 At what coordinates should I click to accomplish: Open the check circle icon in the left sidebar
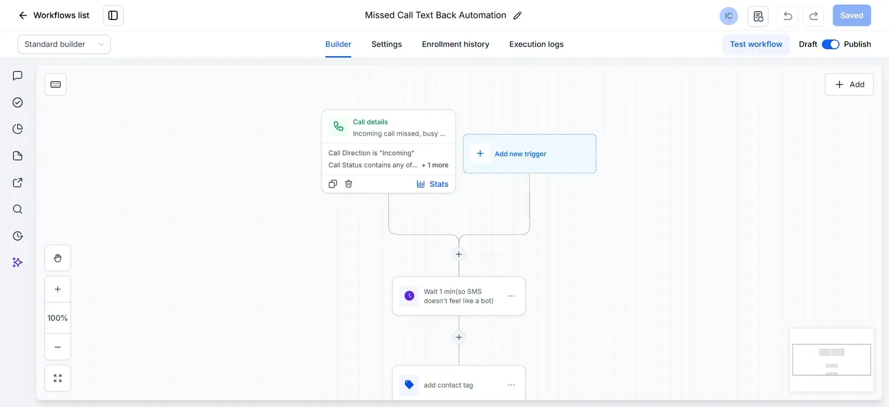(x=18, y=102)
